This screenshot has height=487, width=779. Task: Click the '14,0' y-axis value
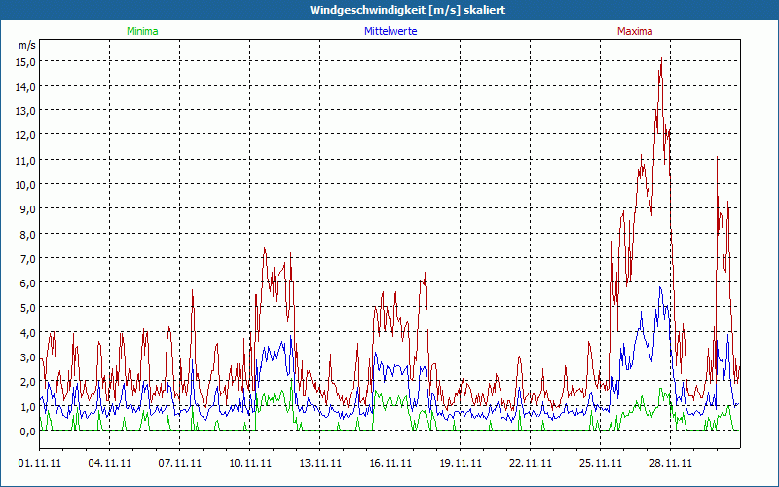[25, 87]
